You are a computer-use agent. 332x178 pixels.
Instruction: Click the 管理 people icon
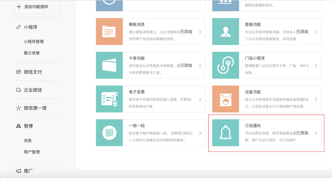click(19, 126)
